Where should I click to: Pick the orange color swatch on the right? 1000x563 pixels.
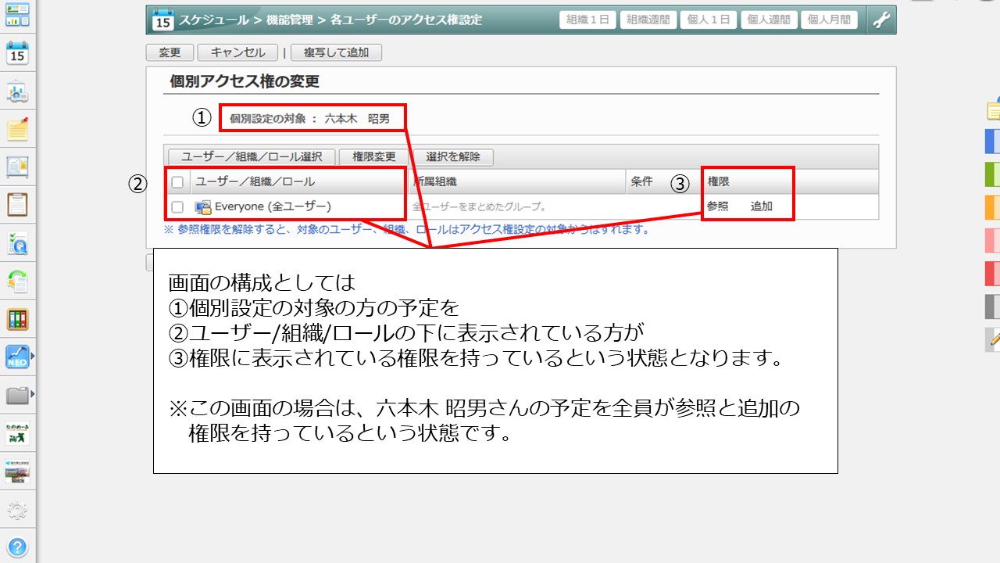pyautogui.click(x=992, y=206)
